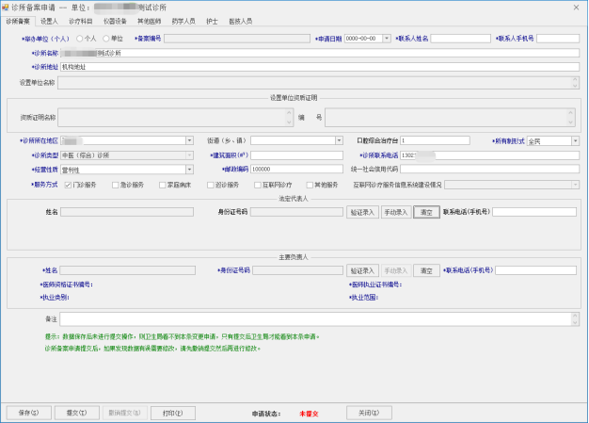Open the 诊疗科目 tab

pyautogui.click(x=80, y=22)
